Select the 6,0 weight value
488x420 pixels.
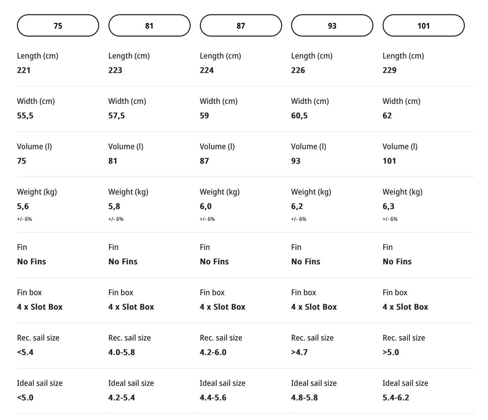pyautogui.click(x=206, y=206)
